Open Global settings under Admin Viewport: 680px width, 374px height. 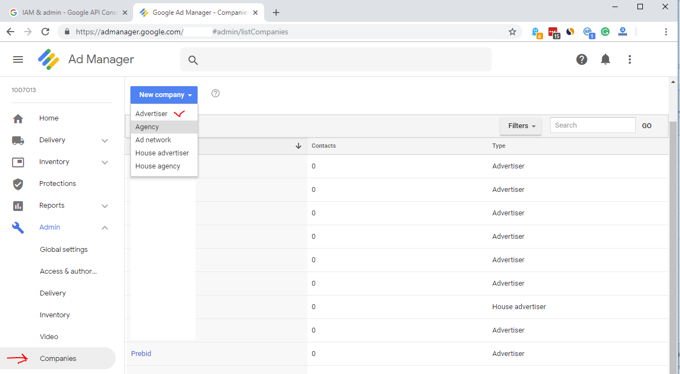tap(63, 250)
